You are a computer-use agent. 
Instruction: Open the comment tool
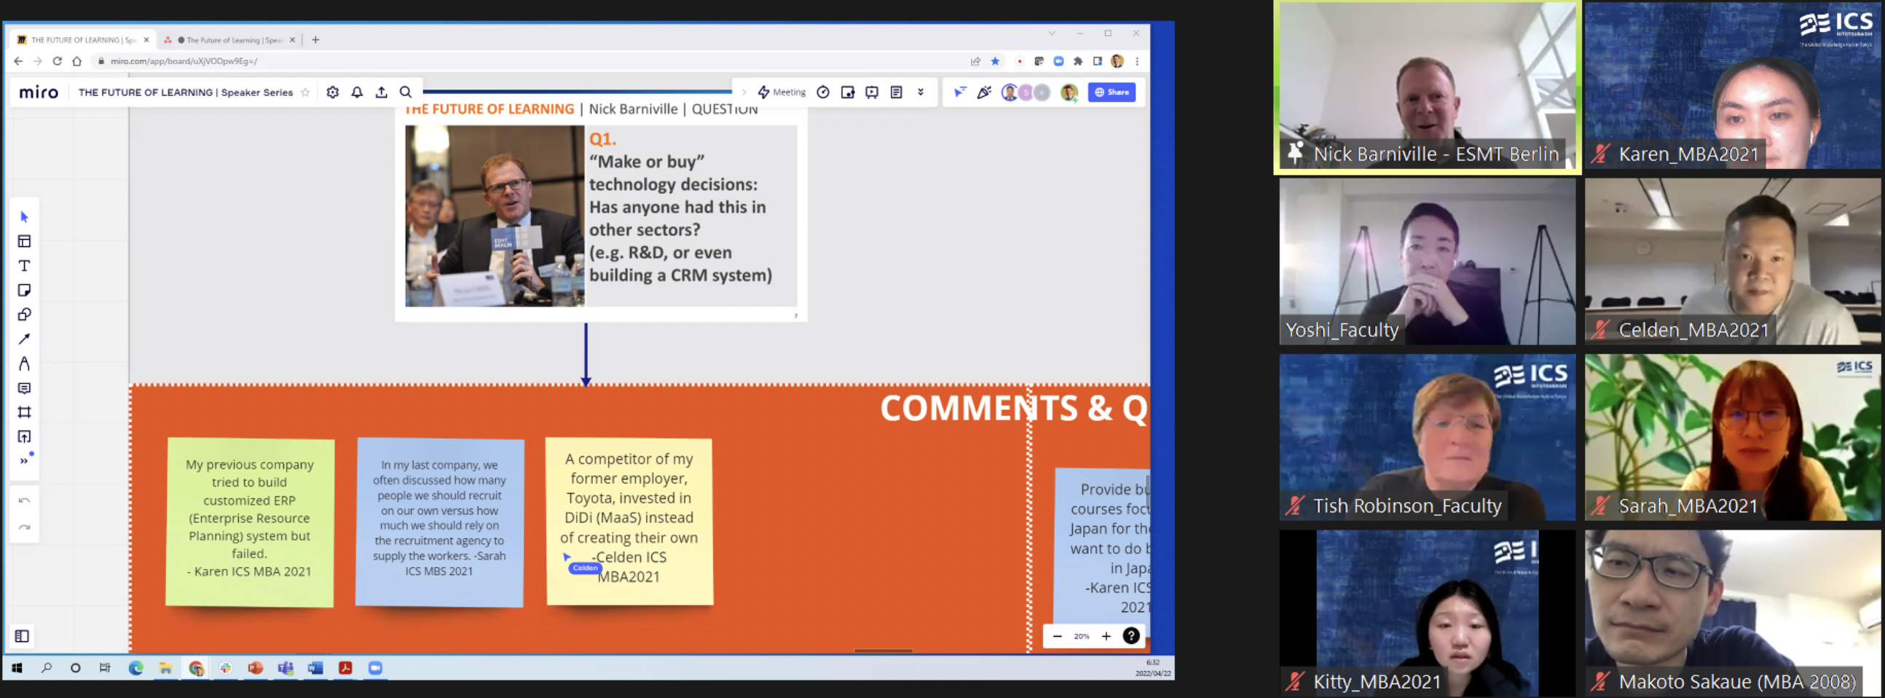[x=24, y=388]
